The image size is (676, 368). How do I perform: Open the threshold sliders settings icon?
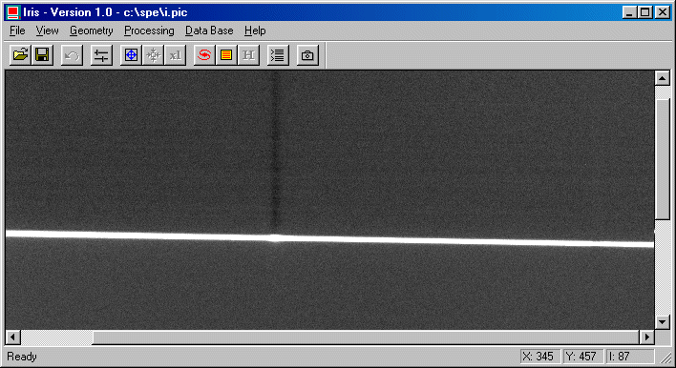click(101, 55)
